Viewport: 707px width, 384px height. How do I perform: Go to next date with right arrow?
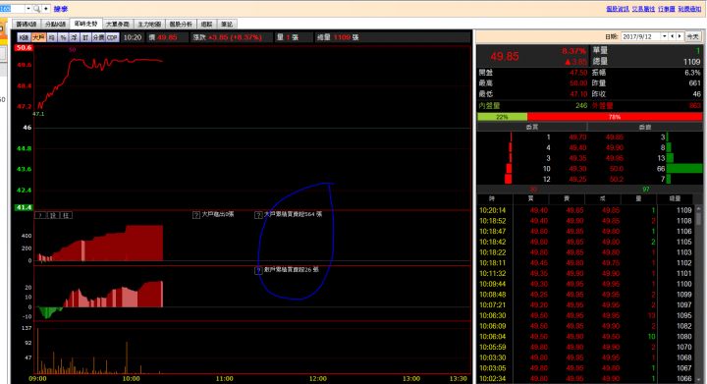pyautogui.click(x=680, y=36)
